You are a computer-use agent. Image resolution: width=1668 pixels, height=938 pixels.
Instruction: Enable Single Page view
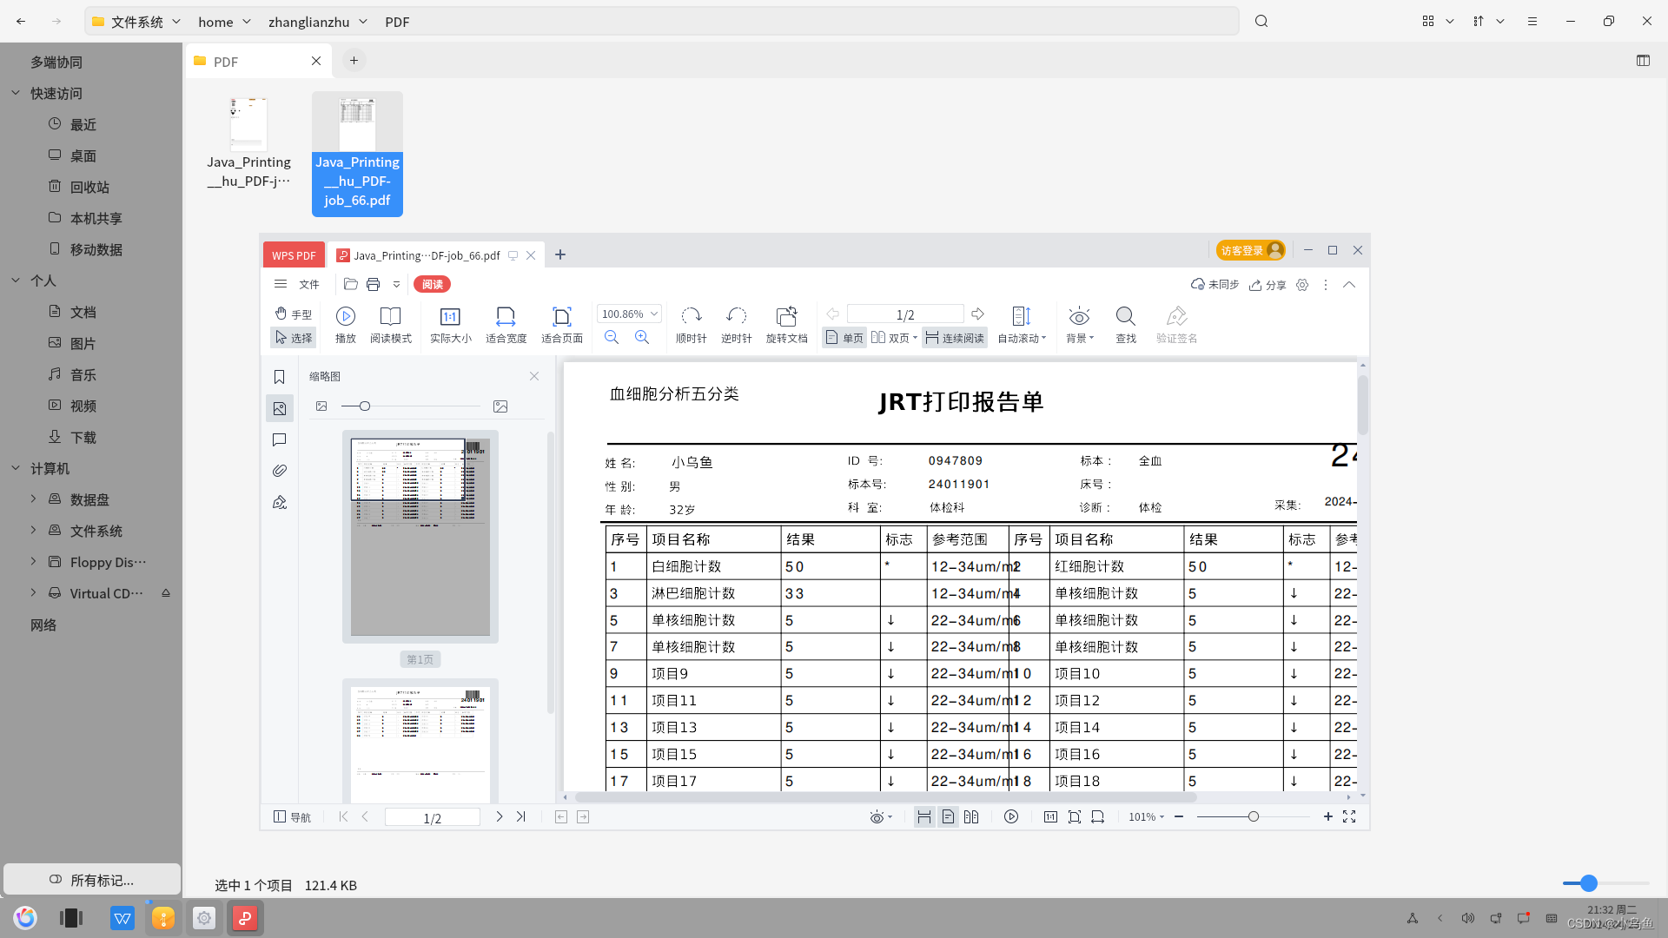coord(844,338)
